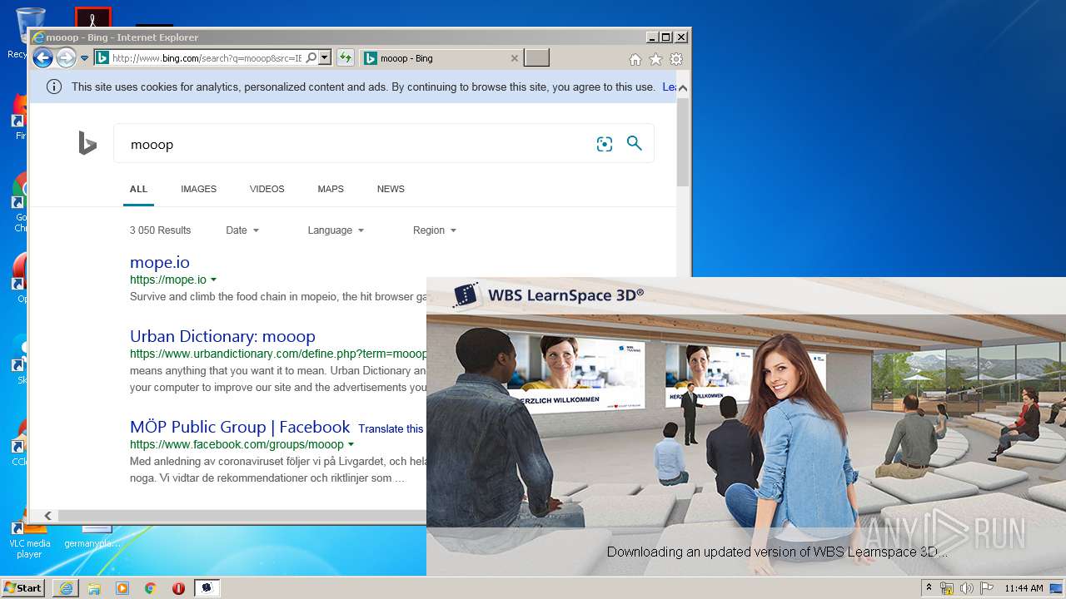Open the IE Tools gear menu
The image size is (1066, 599).
[676, 59]
